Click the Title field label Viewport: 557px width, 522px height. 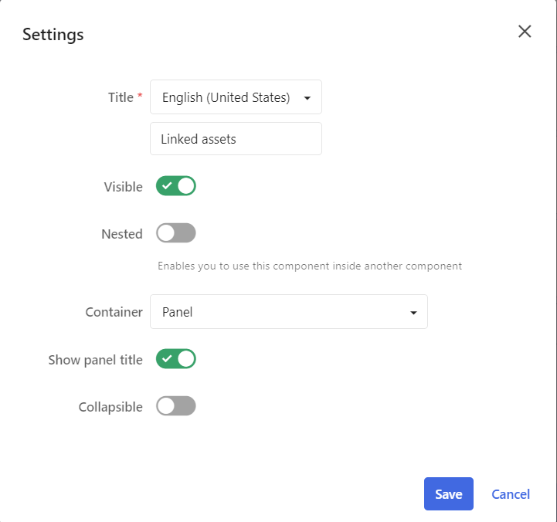point(121,97)
